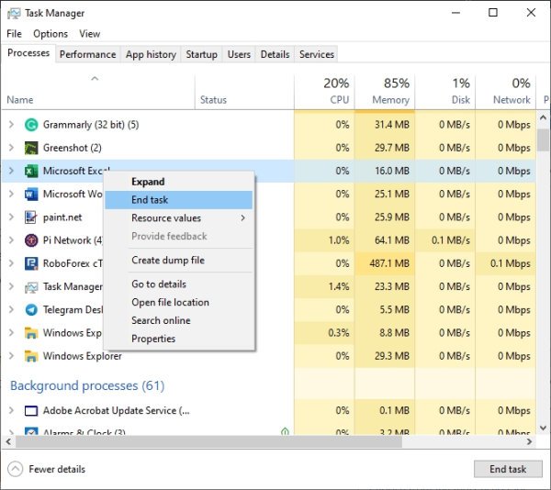Click the Microsoft Word icon
The image size is (551, 490).
pos(30,195)
